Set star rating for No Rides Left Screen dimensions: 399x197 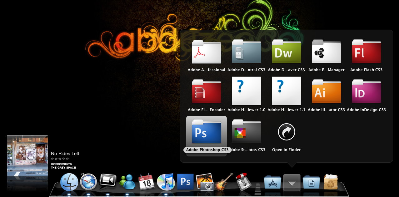pos(60,159)
